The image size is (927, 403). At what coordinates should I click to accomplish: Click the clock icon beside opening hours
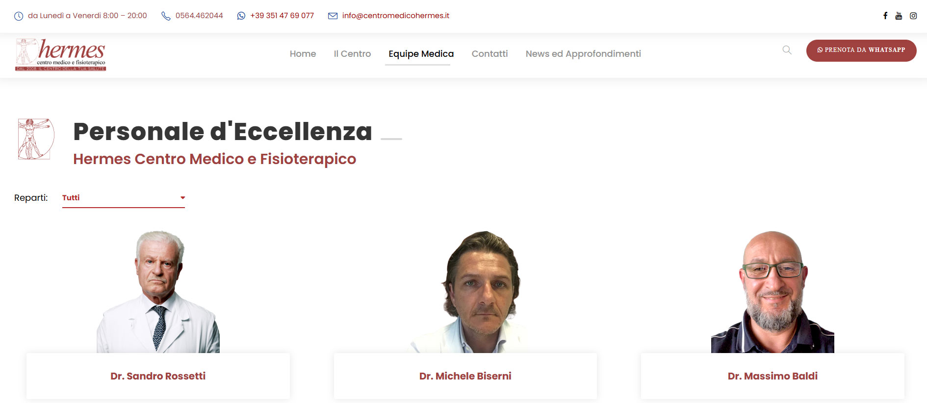19,16
